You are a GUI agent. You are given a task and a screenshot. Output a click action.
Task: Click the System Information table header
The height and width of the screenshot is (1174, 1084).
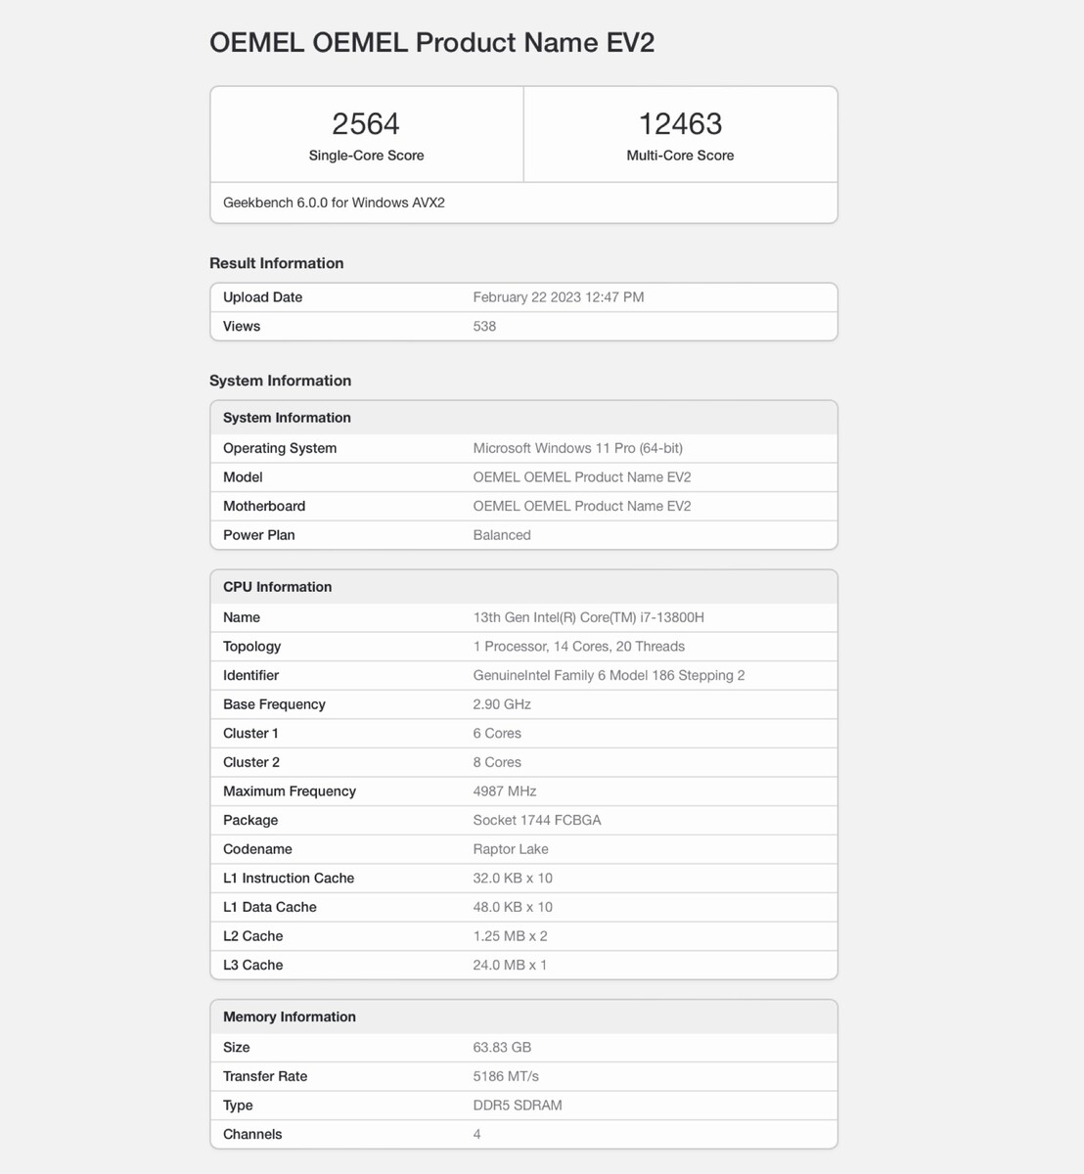(x=287, y=418)
